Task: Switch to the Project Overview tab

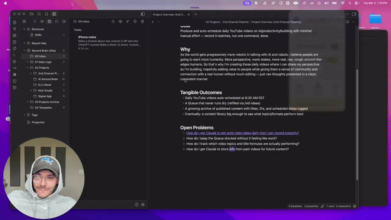Action: pos(169,15)
